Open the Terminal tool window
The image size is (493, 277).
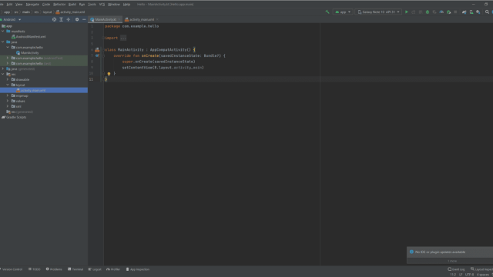[x=75, y=269]
